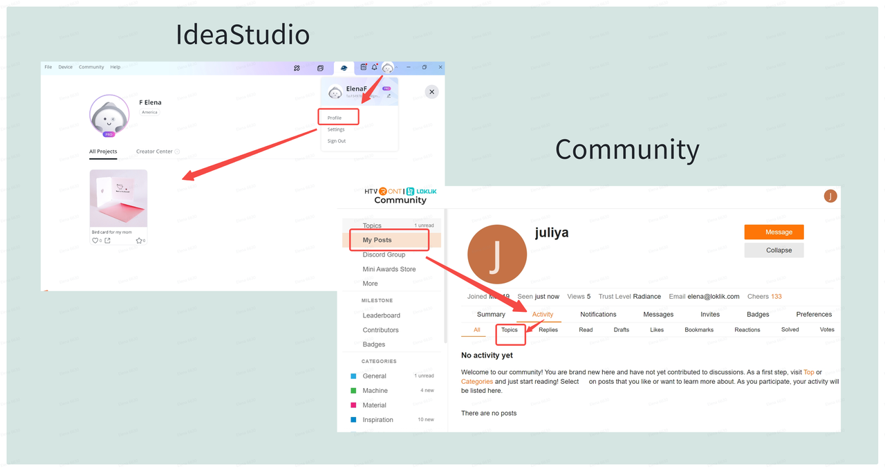Open the Help menu in IdeaStudio
Viewport: 885px width, 471px height.
tap(115, 67)
